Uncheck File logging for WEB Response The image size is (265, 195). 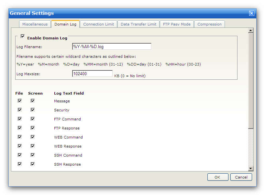tap(20, 146)
